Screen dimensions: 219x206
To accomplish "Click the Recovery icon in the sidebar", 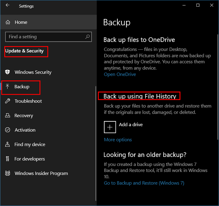I will coord(7,115).
